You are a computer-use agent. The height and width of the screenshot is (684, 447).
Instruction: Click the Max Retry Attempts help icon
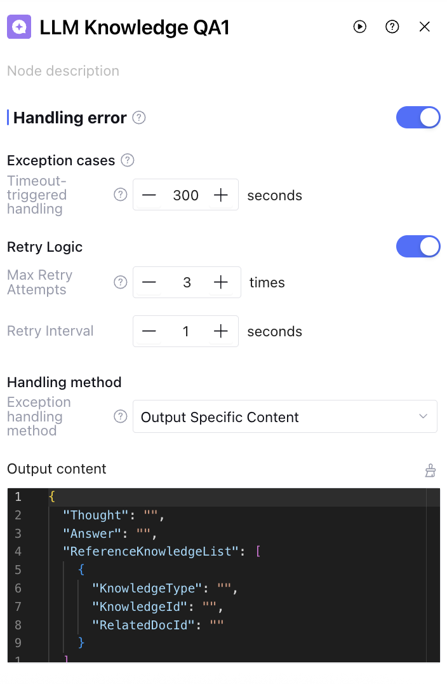click(120, 282)
